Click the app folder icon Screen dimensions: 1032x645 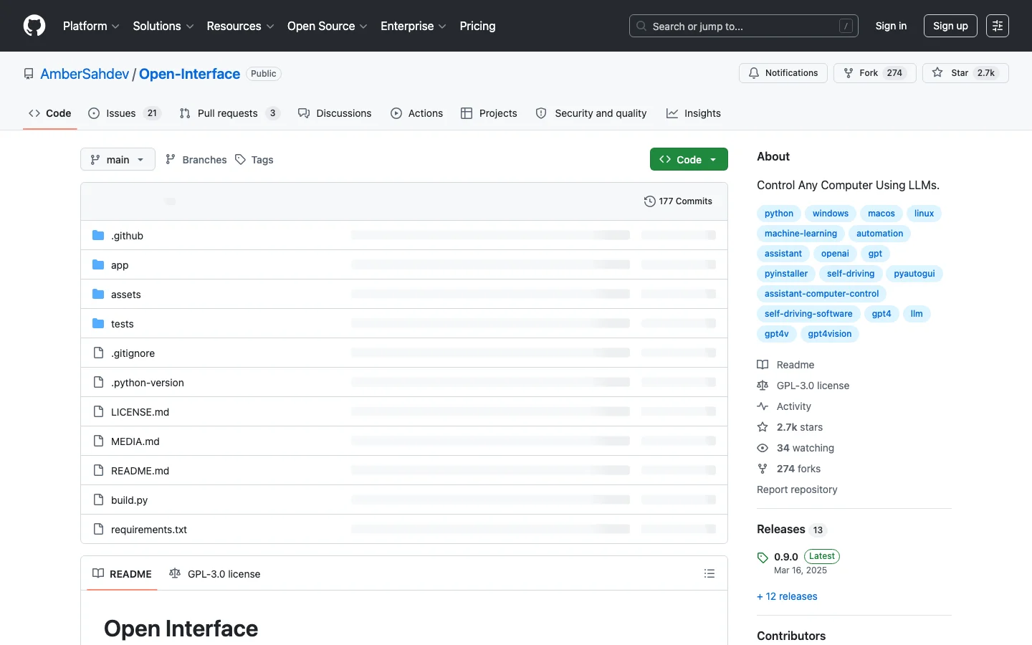pyautogui.click(x=98, y=264)
